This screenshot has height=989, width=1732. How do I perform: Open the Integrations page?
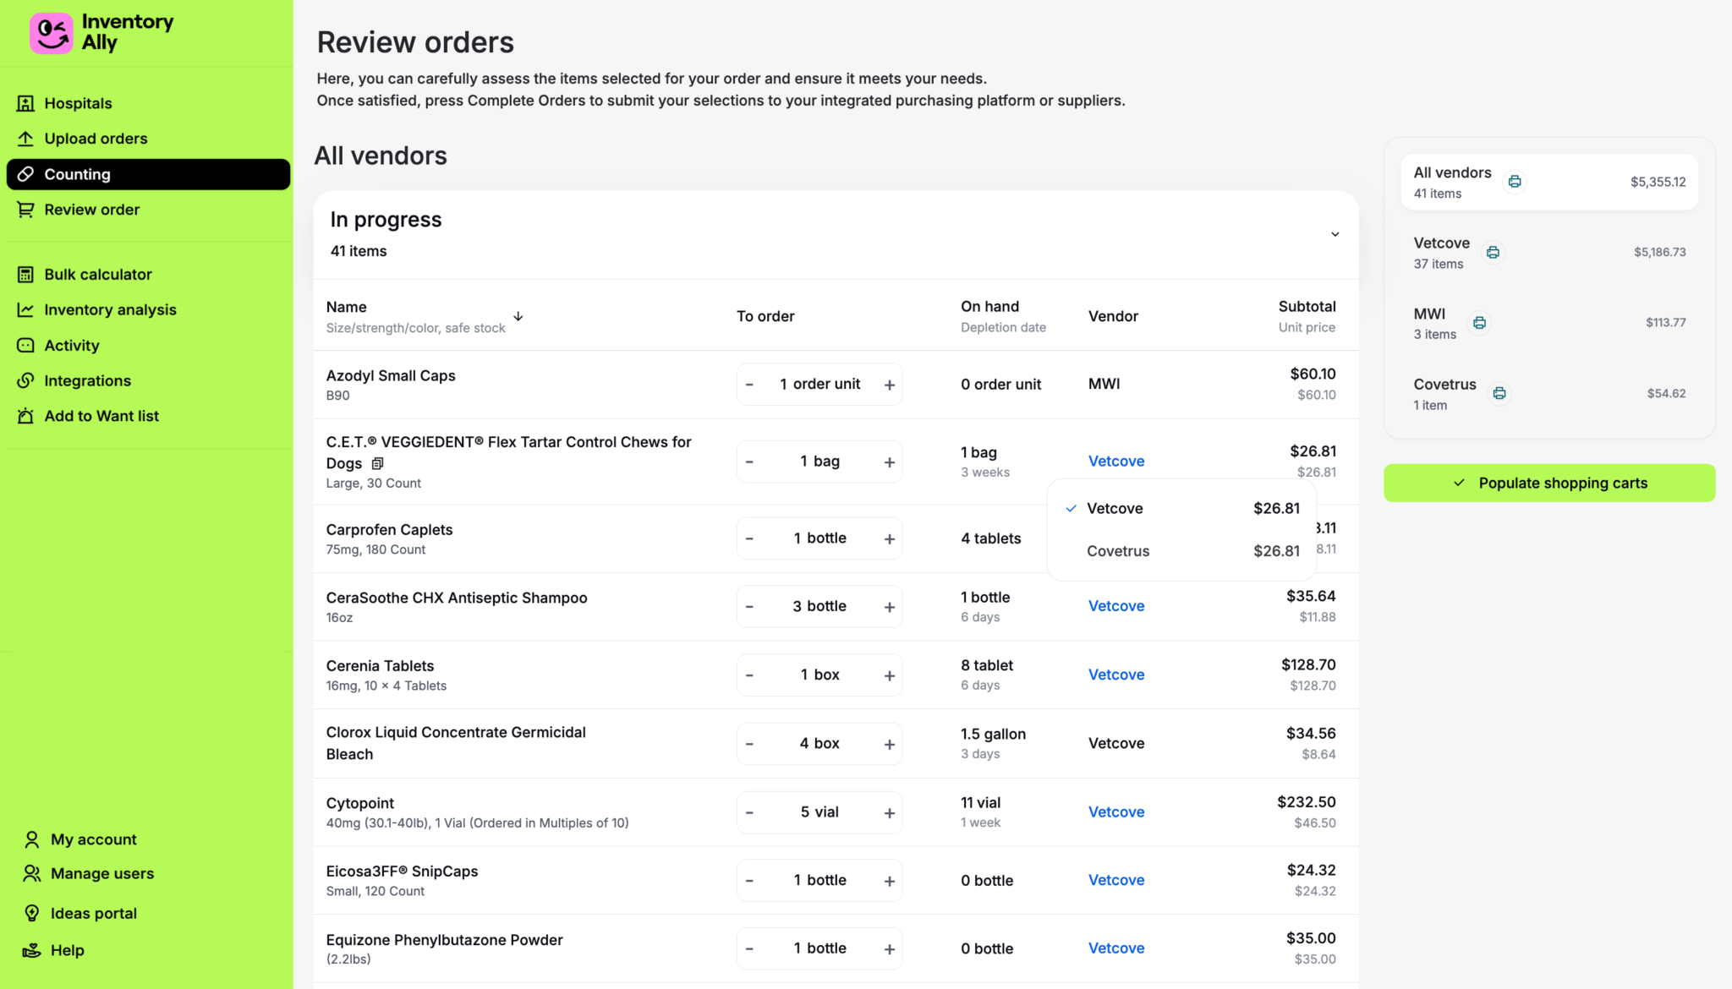[87, 380]
